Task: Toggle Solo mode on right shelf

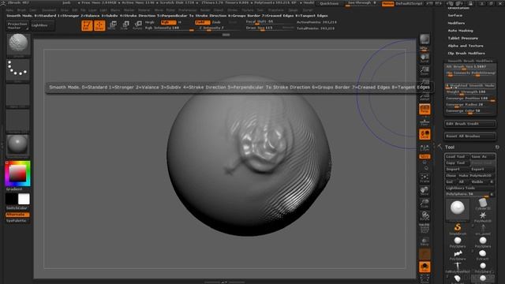Action: click(x=425, y=267)
